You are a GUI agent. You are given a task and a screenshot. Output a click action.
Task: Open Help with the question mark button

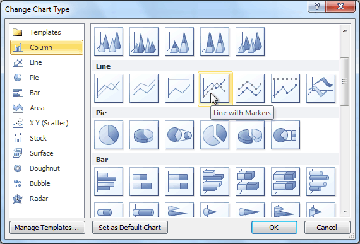point(317,6)
